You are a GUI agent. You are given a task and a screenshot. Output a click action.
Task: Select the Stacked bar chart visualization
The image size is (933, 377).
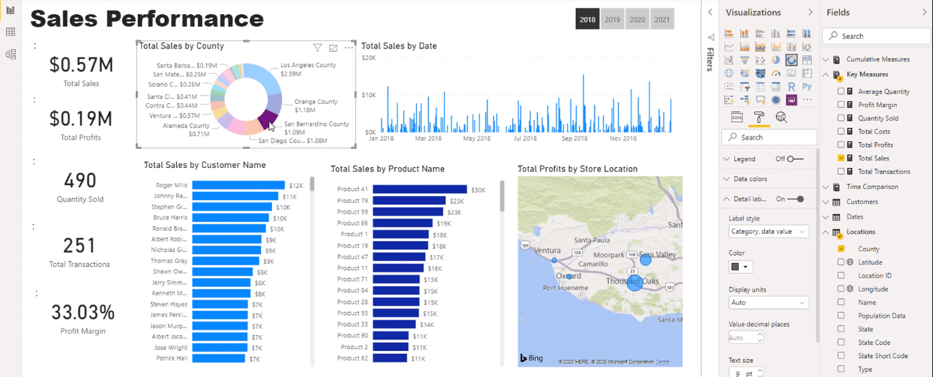pos(729,33)
